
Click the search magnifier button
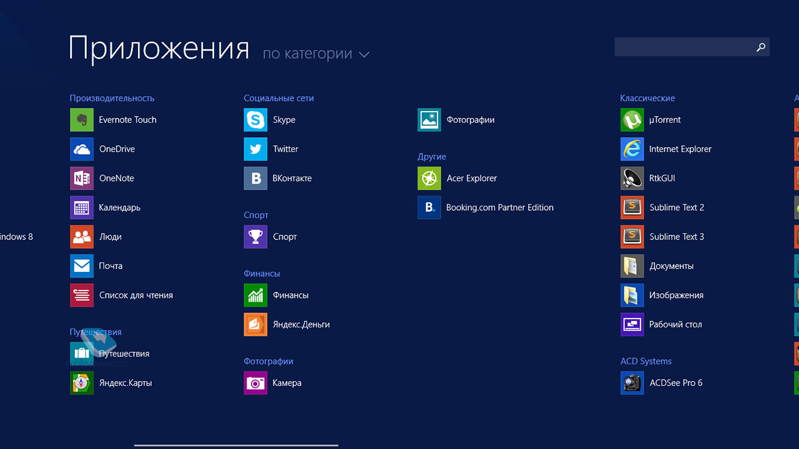click(761, 47)
